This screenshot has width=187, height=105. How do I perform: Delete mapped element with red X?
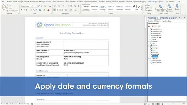pyautogui.click(x=153, y=26)
